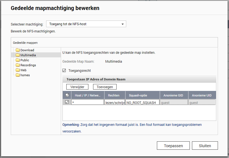Close dialog with the Sluiten button

[x=205, y=146]
